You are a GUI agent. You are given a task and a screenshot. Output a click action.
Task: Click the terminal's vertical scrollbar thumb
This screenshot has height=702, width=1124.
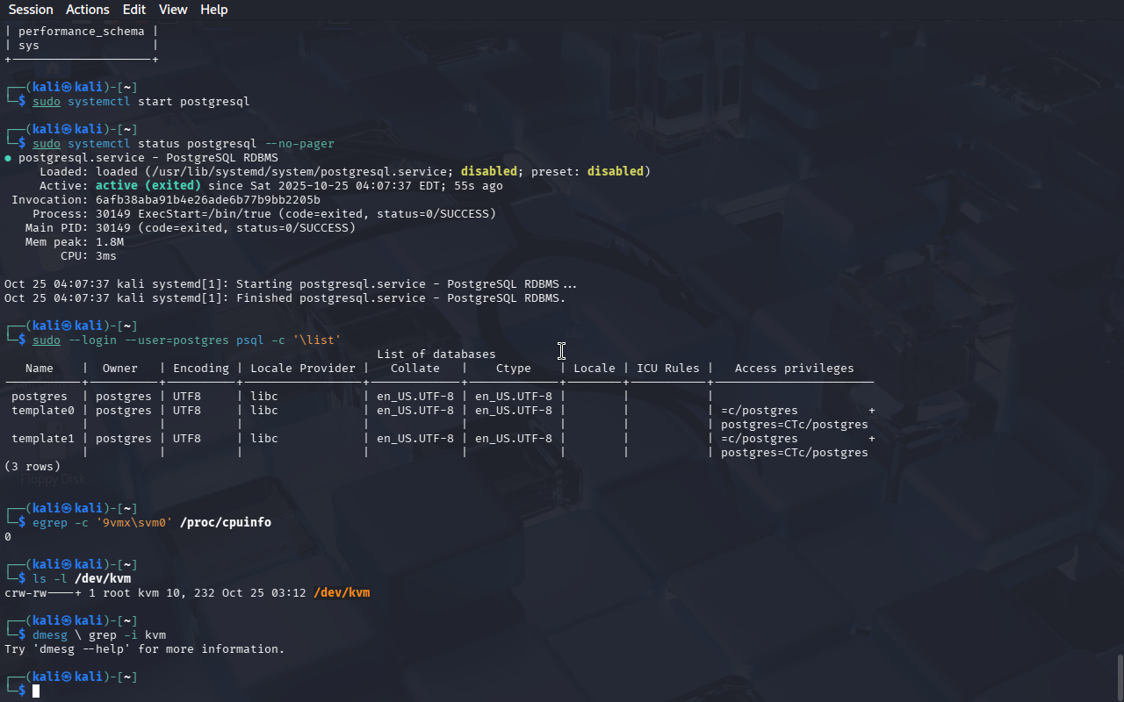point(1119,677)
